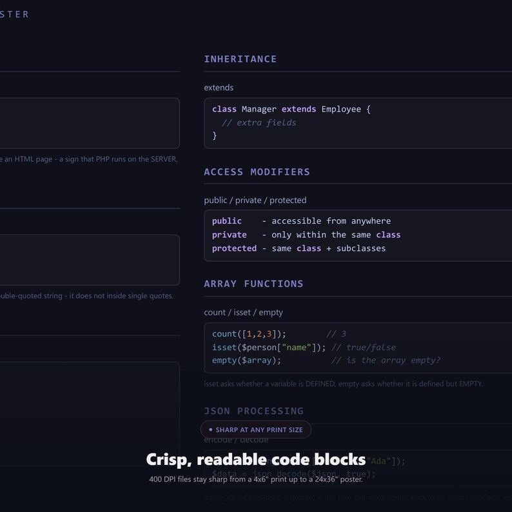Select the "JSON PROCESSING" heading
Screen dimensions: 512x512
click(x=253, y=411)
